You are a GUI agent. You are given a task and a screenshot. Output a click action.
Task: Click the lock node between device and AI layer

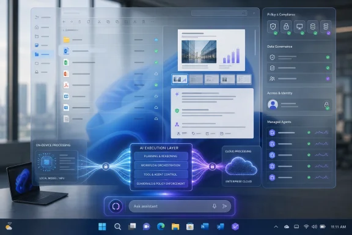pyautogui.click(x=106, y=166)
